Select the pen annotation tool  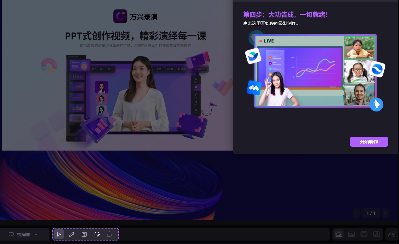point(72,234)
